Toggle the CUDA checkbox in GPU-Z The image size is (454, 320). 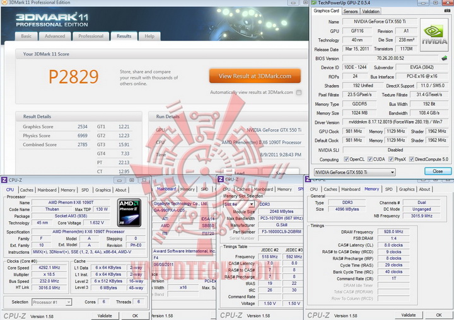(370, 159)
